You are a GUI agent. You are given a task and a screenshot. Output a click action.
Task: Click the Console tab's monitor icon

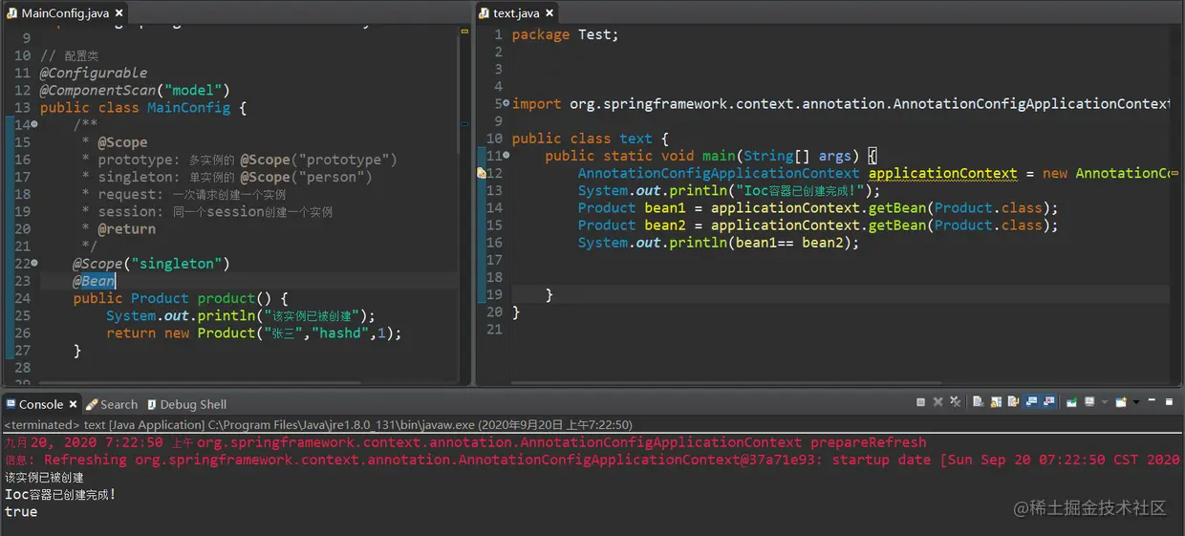click(x=11, y=404)
